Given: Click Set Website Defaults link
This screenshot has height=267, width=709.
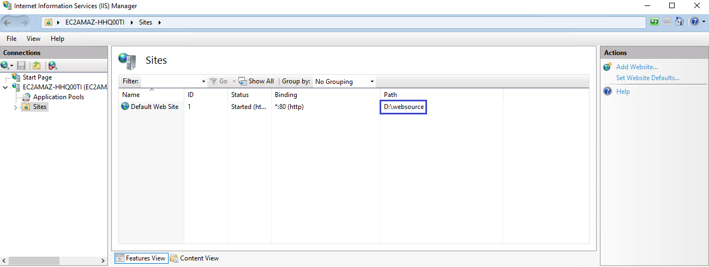Looking at the screenshot, I should 648,78.
